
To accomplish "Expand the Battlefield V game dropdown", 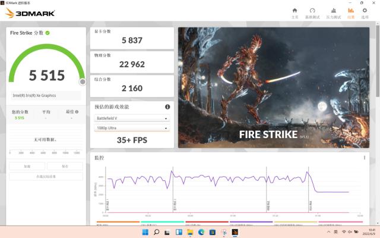I will [132, 118].
